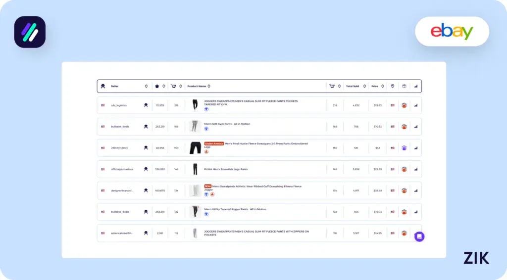Image resolution: width=507 pixels, height=280 pixels.
Task: Click chart icon in designerbrandsf row
Action: coord(415,190)
